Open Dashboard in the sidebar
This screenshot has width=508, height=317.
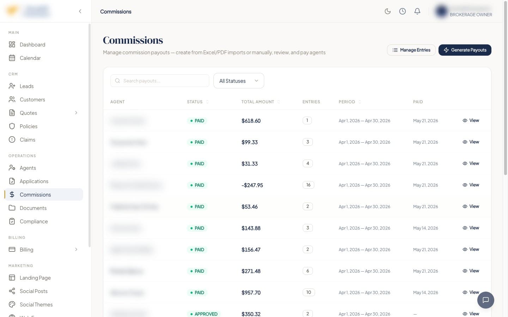[44, 44]
